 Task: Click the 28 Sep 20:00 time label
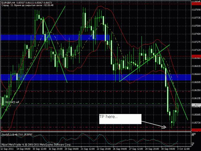click(152, 149)
